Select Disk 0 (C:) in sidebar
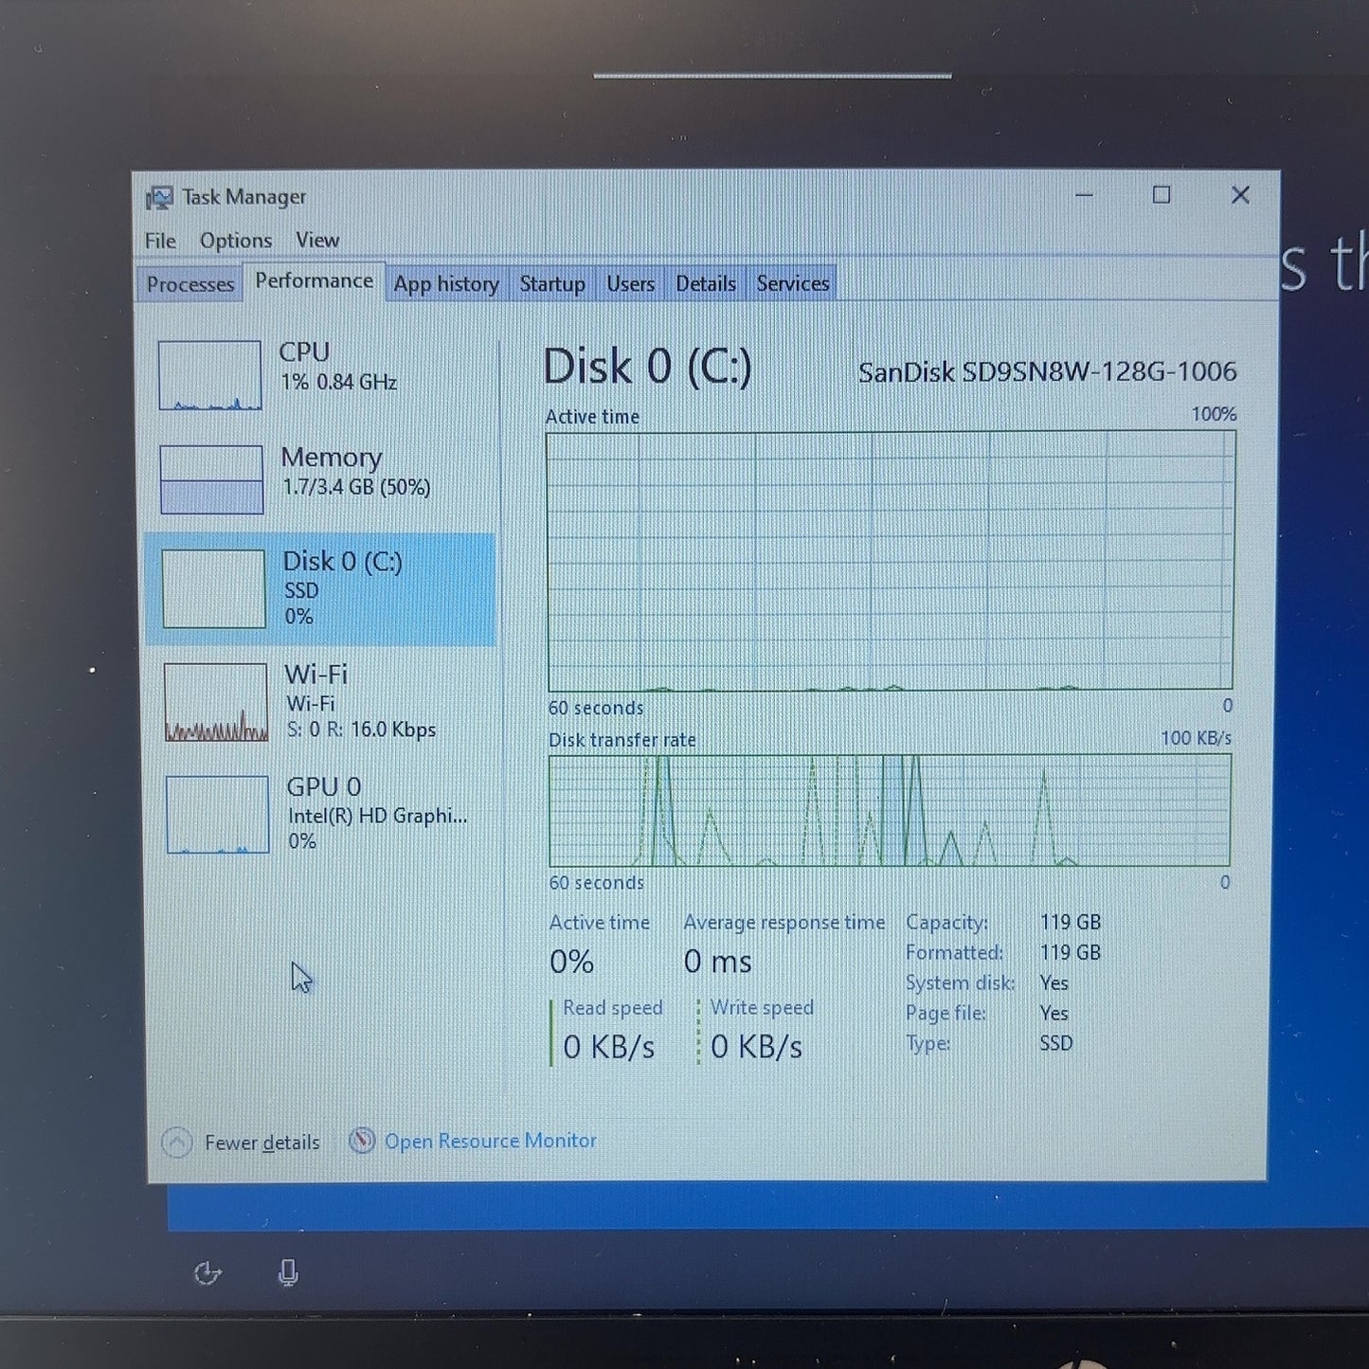The image size is (1369, 1369). pyautogui.click(x=320, y=589)
